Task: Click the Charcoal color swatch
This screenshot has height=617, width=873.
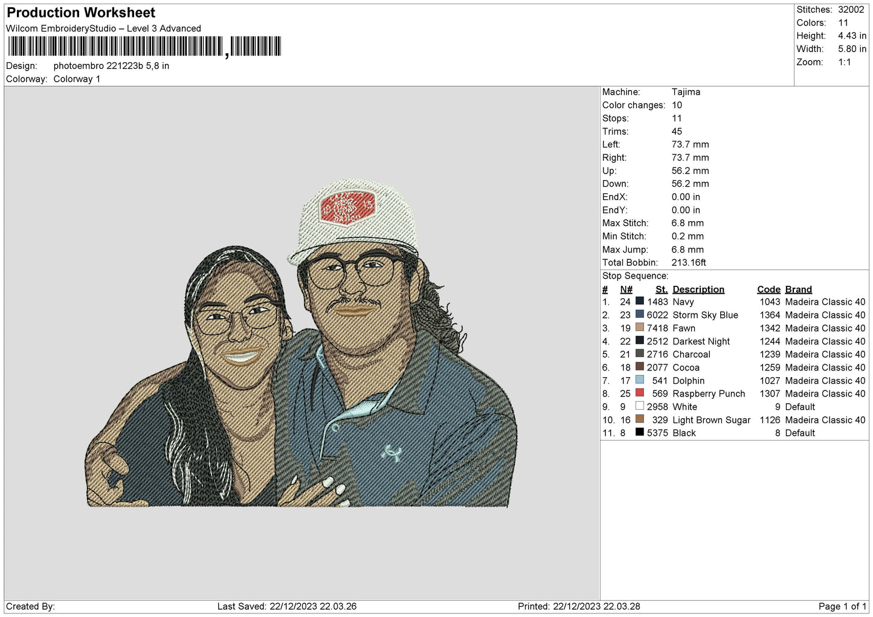Action: 639,354
